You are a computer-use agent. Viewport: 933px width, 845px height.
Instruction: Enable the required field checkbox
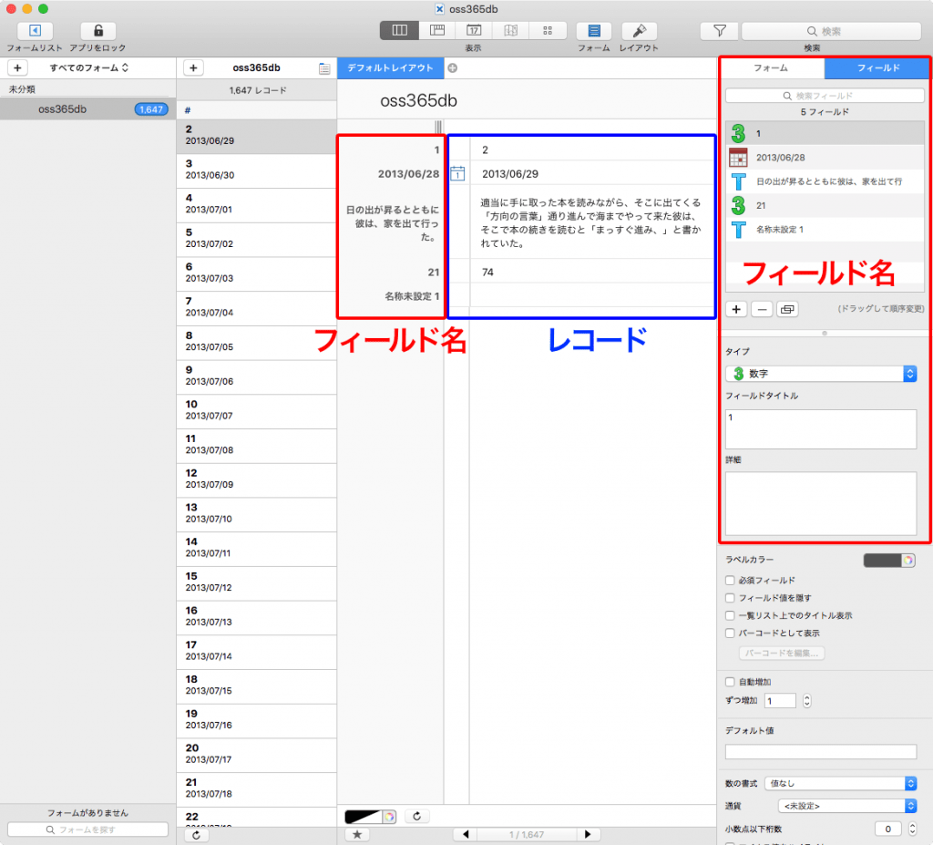(x=730, y=580)
